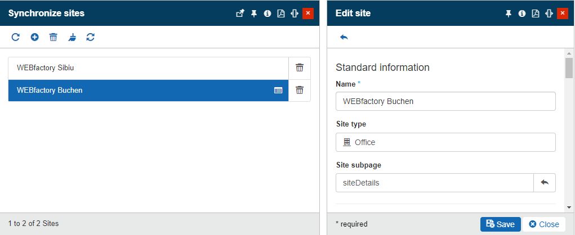Screen dimensions: 575x235
Task: Open Synchronize sites panel in external window
Action: tap(240, 13)
